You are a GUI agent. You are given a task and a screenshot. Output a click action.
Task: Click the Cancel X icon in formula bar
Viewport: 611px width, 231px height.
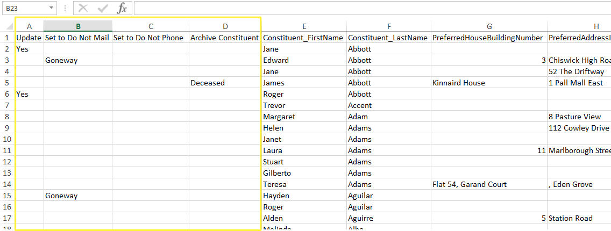click(x=83, y=8)
